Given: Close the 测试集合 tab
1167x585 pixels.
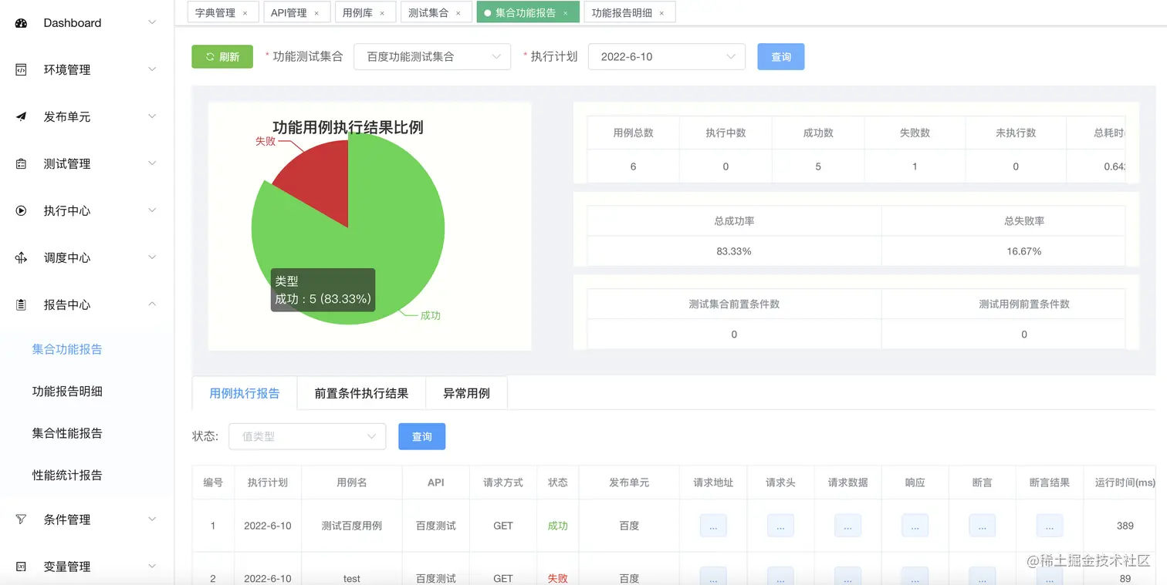Looking at the screenshot, I should (458, 13).
